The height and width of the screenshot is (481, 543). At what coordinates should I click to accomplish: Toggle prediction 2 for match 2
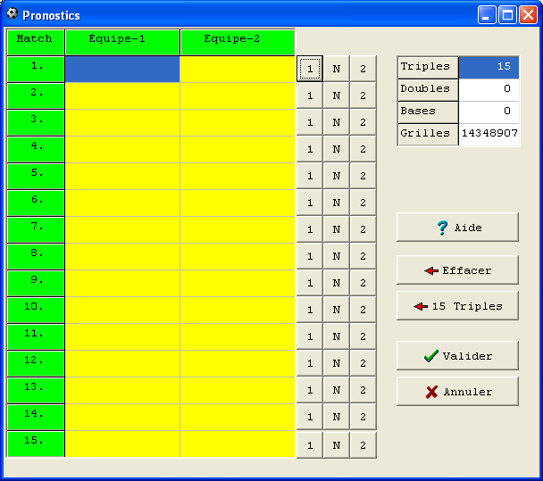coord(363,95)
